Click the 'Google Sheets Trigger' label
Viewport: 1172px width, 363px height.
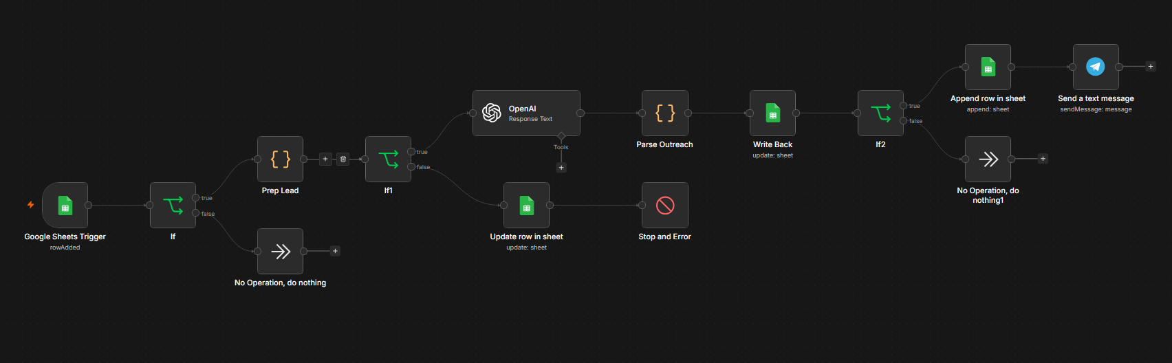coord(65,236)
